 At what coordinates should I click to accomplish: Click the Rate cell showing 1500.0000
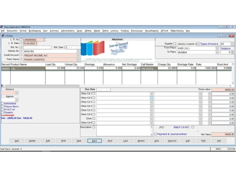pyautogui.click(x=206, y=68)
